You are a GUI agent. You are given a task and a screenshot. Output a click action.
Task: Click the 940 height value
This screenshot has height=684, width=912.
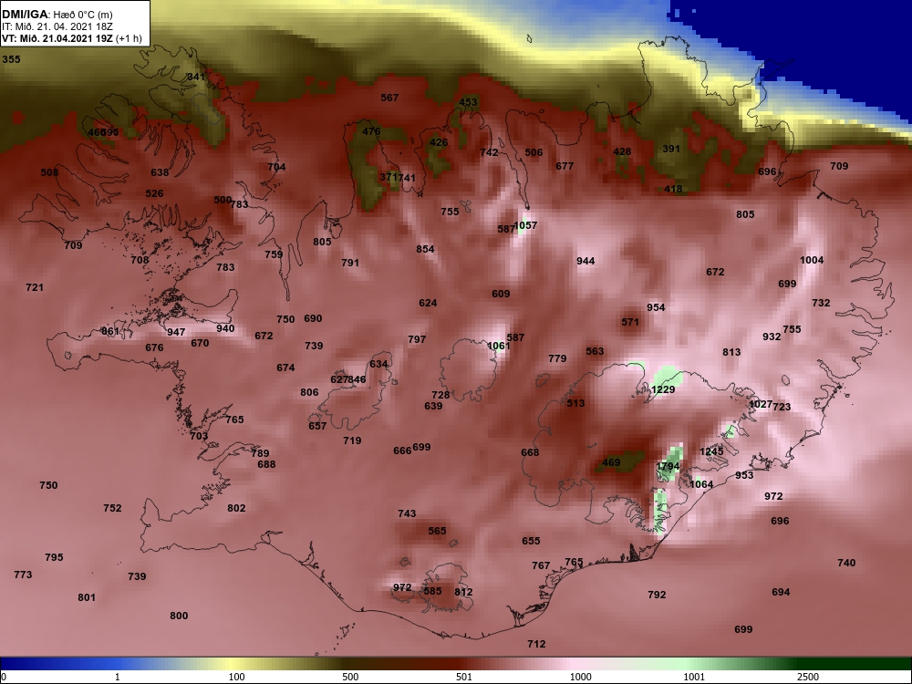[225, 328]
